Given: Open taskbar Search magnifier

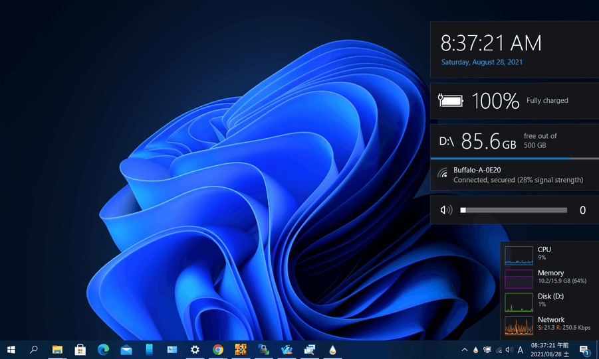Looking at the screenshot, I should (x=34, y=350).
